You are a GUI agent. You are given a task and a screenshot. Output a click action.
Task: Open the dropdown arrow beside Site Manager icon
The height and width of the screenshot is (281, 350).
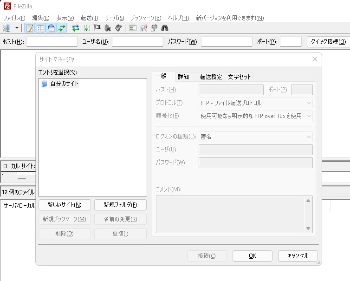click(17, 28)
